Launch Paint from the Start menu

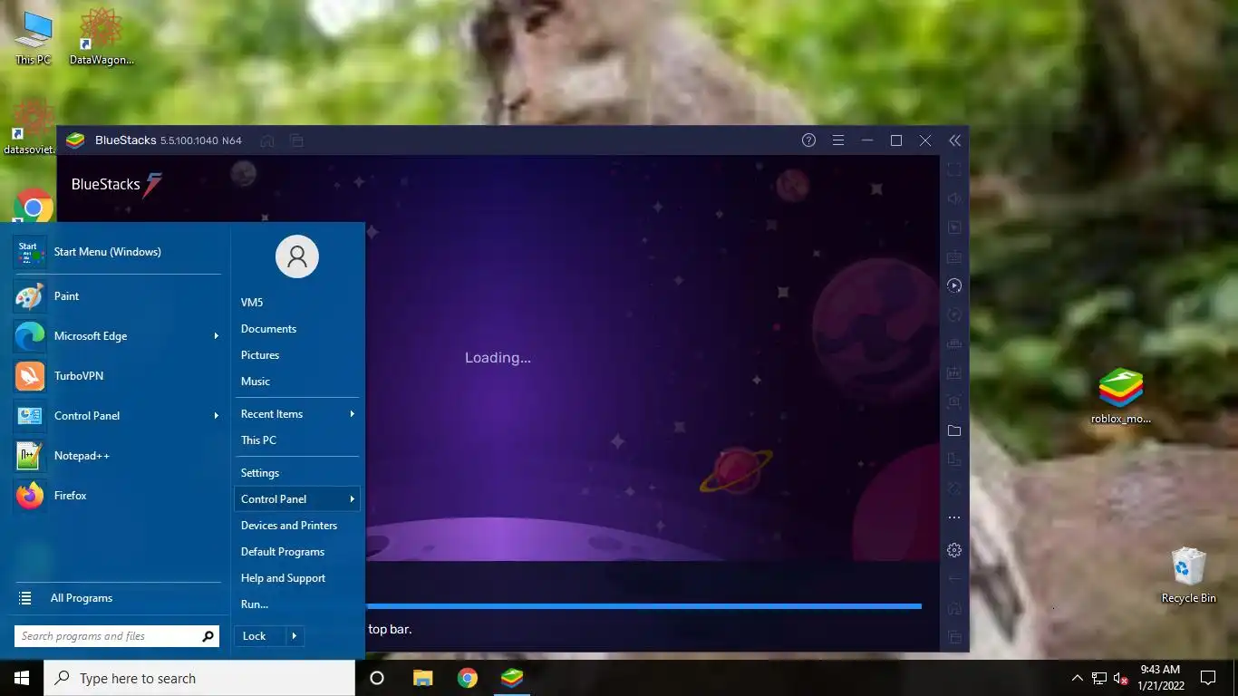[117, 296]
